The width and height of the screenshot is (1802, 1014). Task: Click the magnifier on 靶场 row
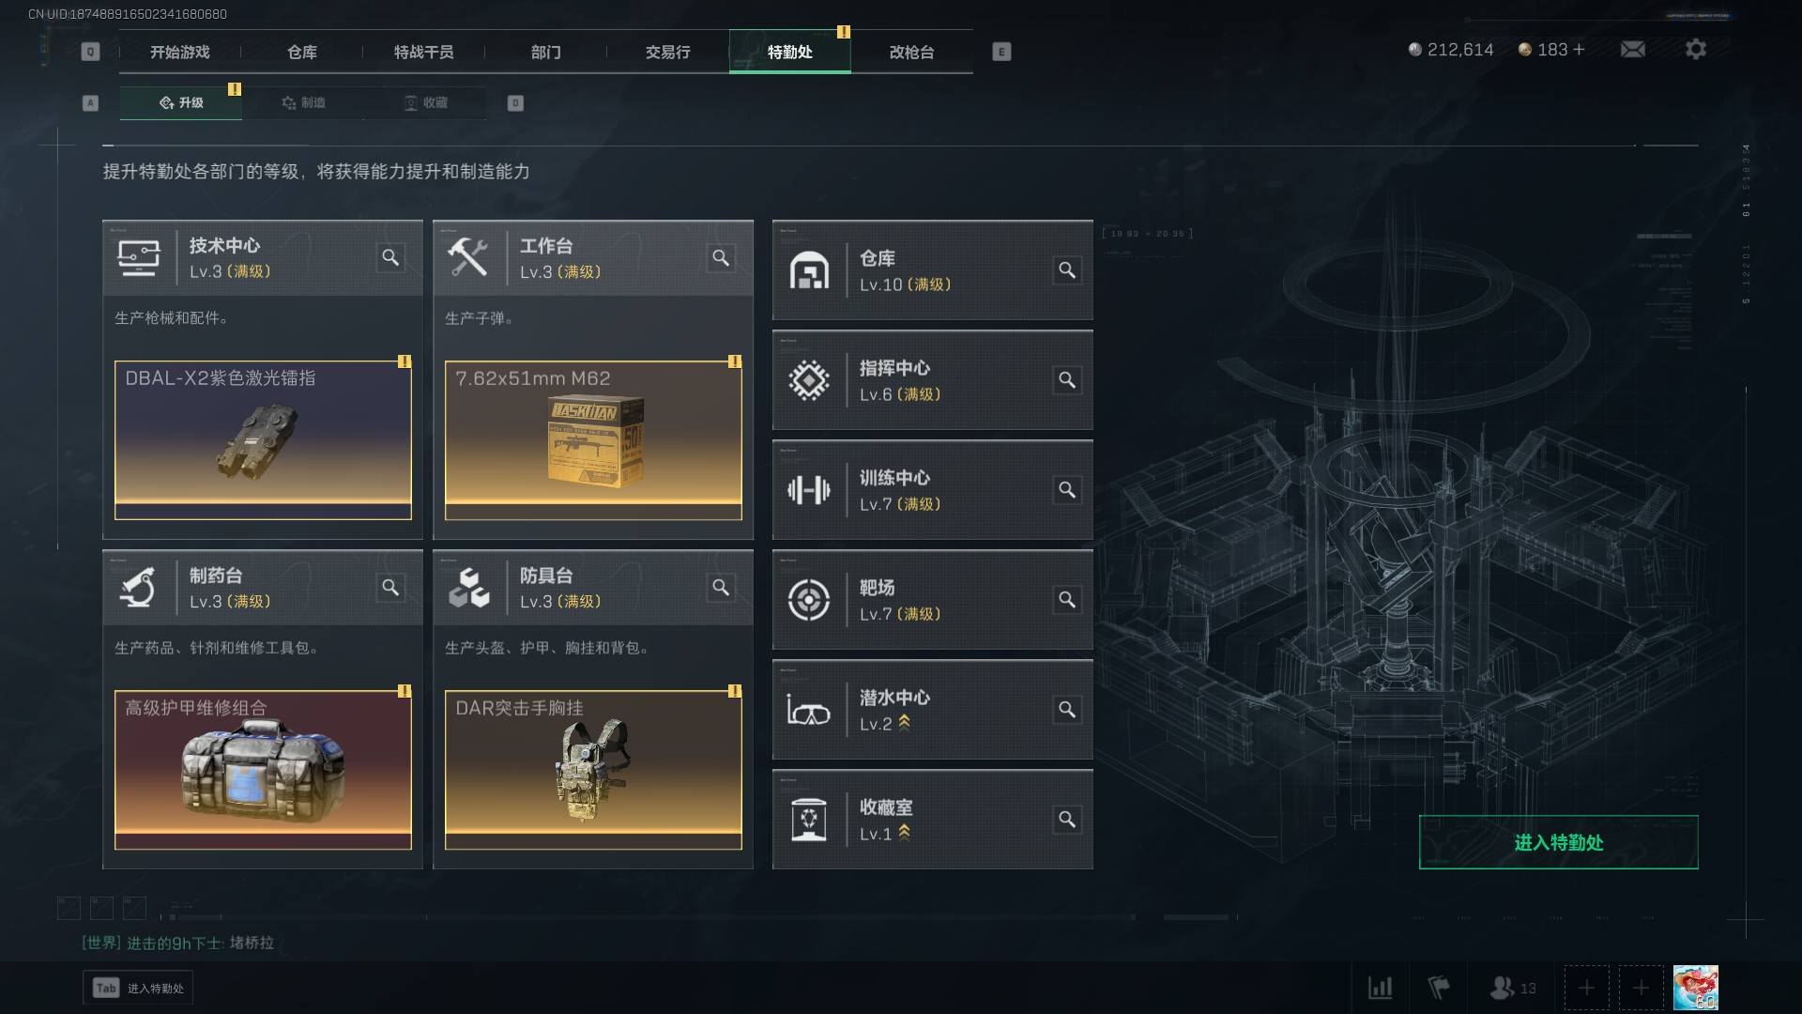pyautogui.click(x=1067, y=600)
